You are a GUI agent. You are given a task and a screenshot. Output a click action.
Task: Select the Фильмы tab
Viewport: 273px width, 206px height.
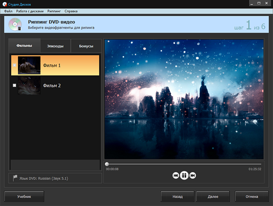tap(24, 45)
